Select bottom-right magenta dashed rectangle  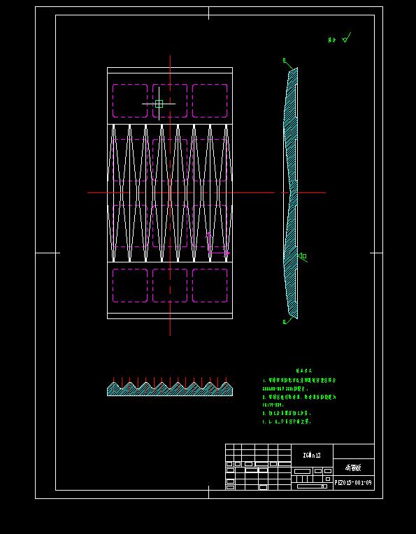click(210, 286)
